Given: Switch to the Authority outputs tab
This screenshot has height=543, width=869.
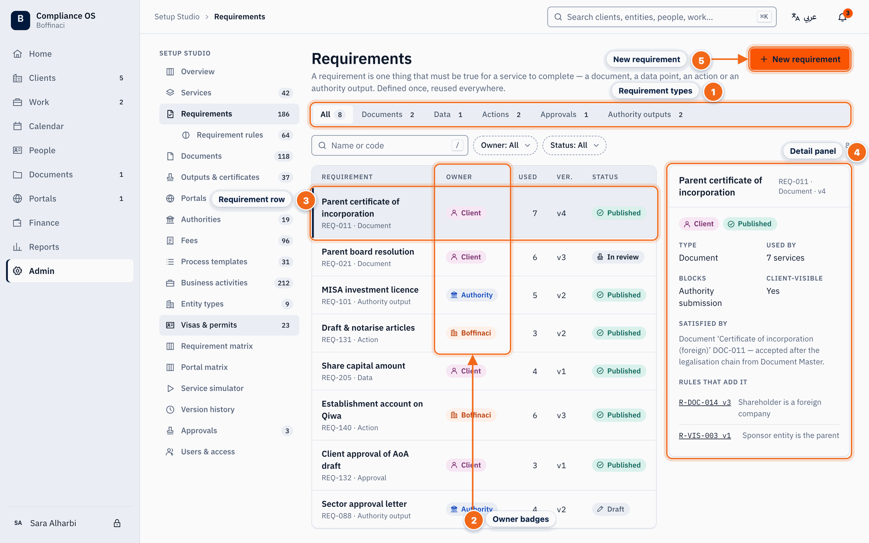Looking at the screenshot, I should [x=646, y=114].
